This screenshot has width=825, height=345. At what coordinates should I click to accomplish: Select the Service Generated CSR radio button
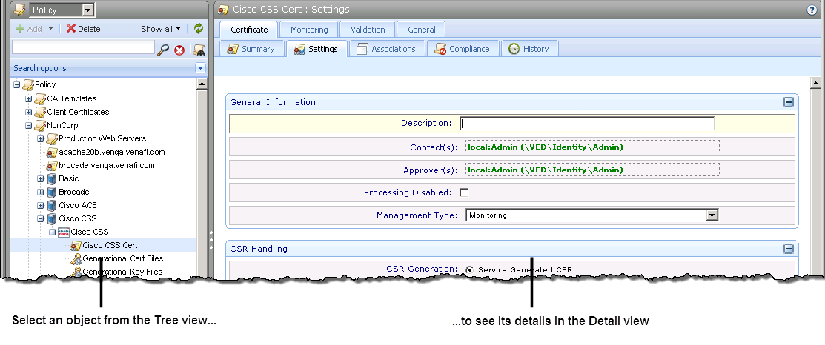pos(468,270)
